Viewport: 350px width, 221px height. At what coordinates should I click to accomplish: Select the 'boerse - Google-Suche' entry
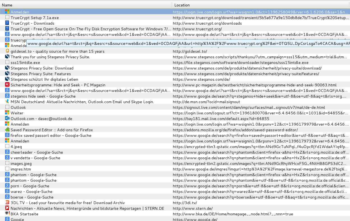pos(175,197)
